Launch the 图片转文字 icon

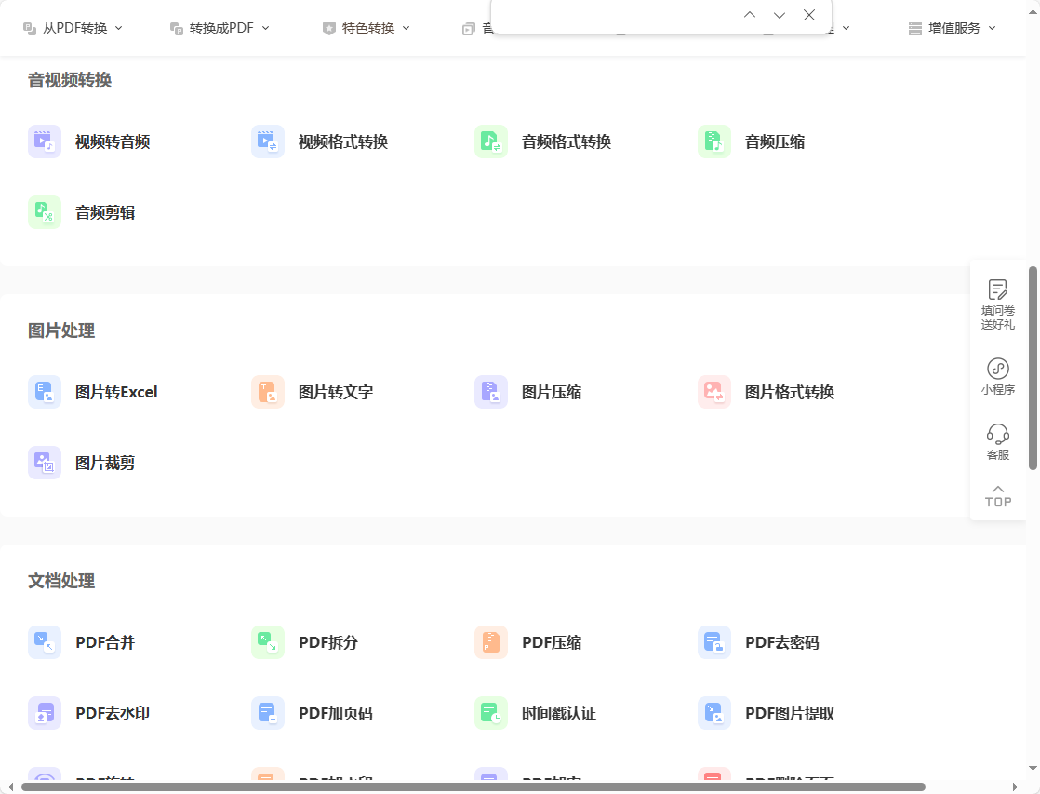click(268, 392)
